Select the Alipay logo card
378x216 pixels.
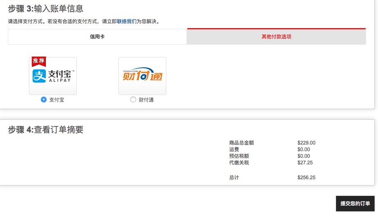pyautogui.click(x=53, y=76)
